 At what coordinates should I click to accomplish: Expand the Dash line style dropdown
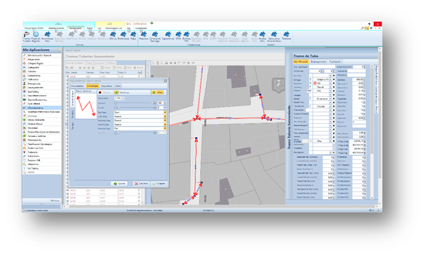pyautogui.click(x=165, y=112)
